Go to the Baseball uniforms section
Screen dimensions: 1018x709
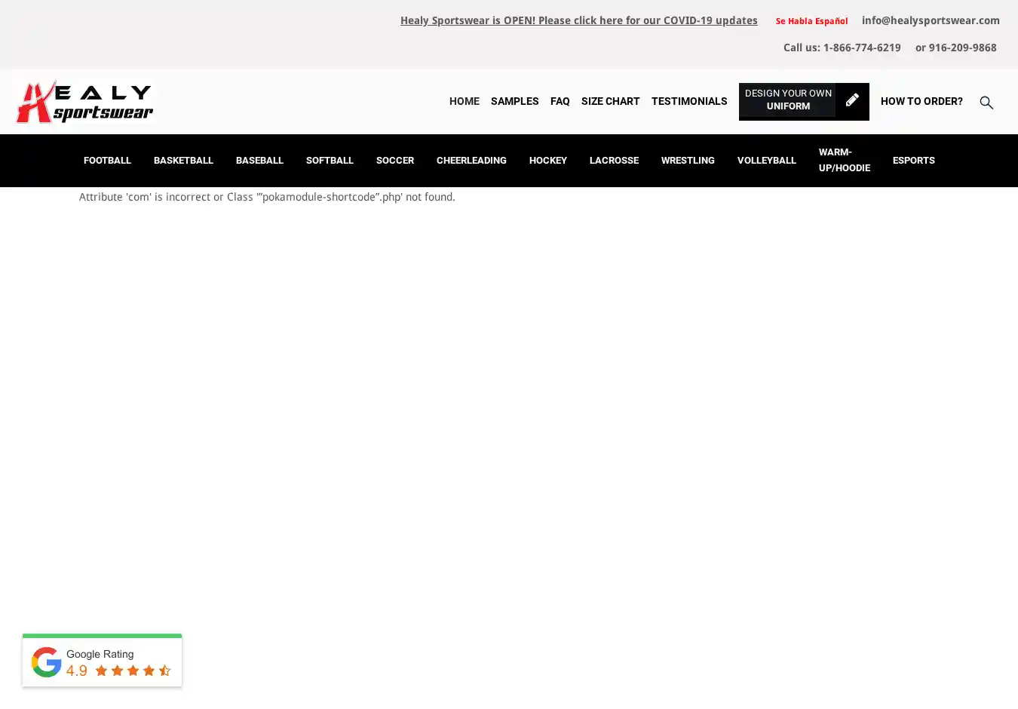pyautogui.click(x=259, y=161)
